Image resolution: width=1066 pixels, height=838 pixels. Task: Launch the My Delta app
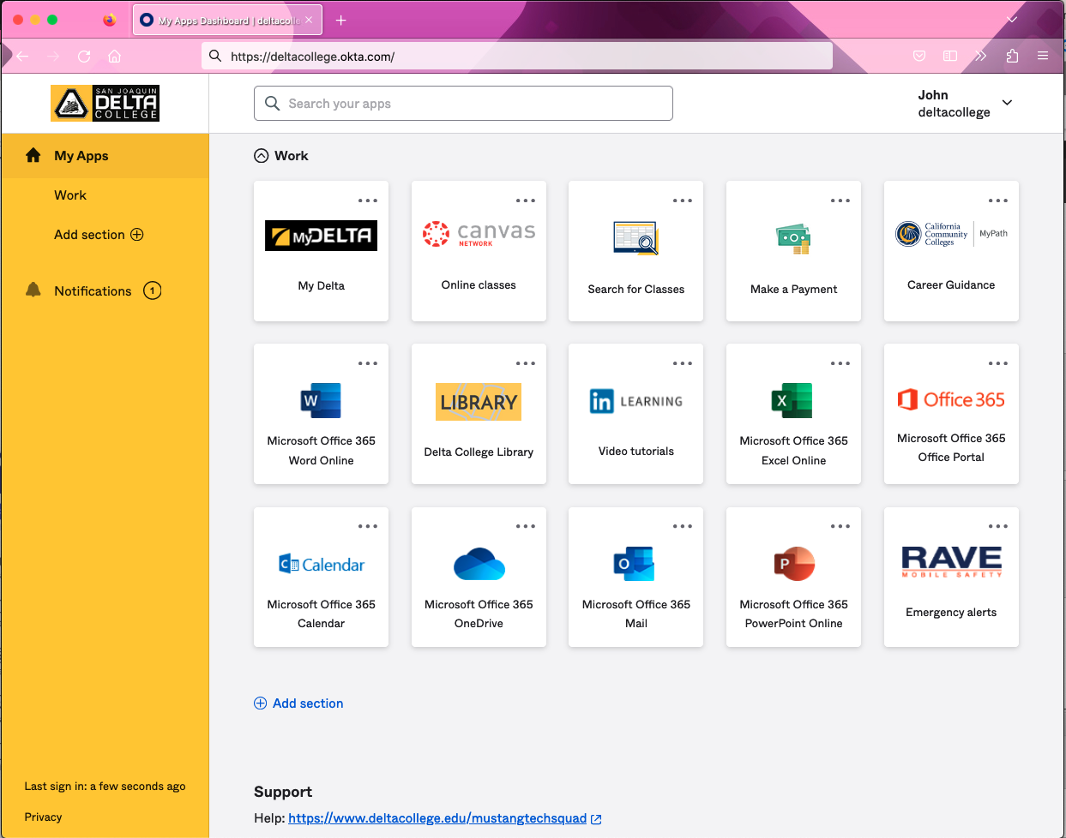[x=321, y=251]
